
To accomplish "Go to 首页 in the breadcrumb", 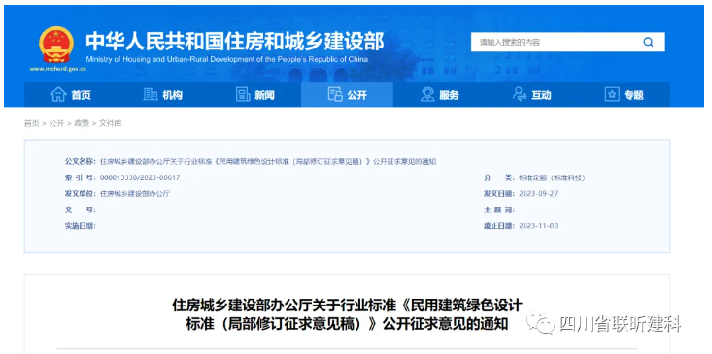I will click(31, 123).
